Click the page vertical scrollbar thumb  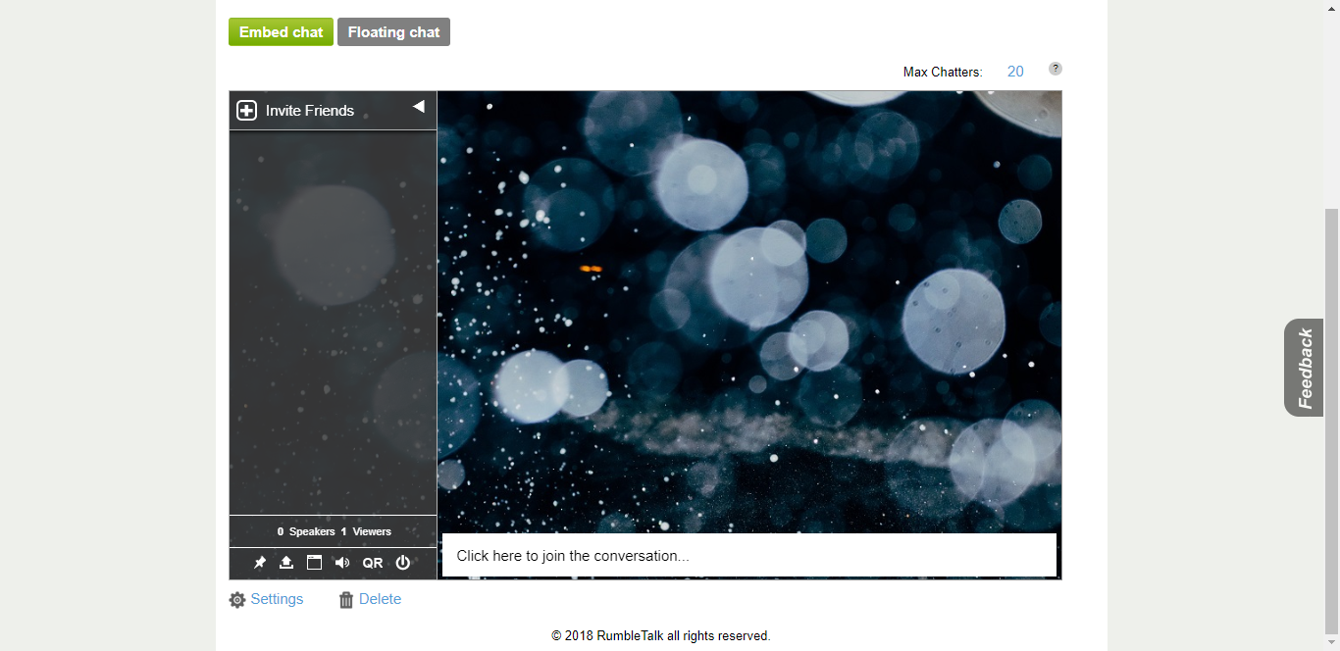point(1331,422)
